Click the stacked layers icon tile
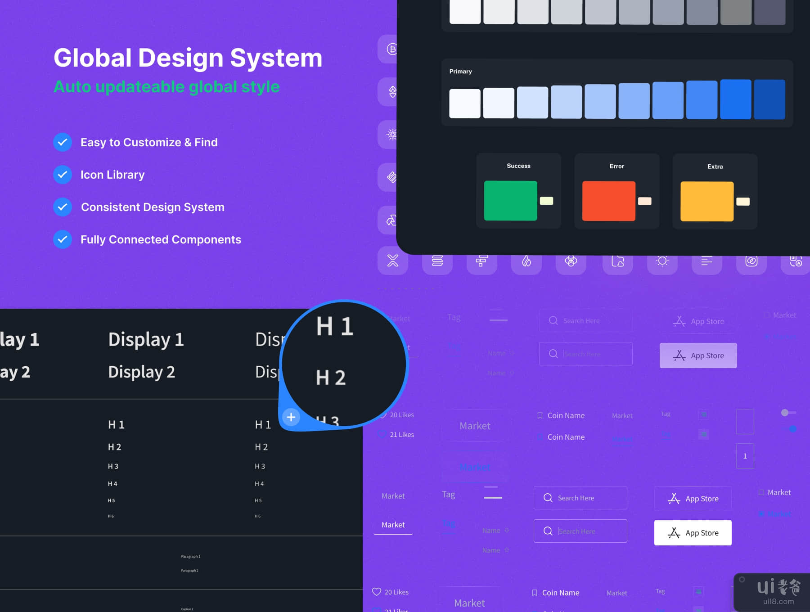810x612 pixels. click(437, 261)
